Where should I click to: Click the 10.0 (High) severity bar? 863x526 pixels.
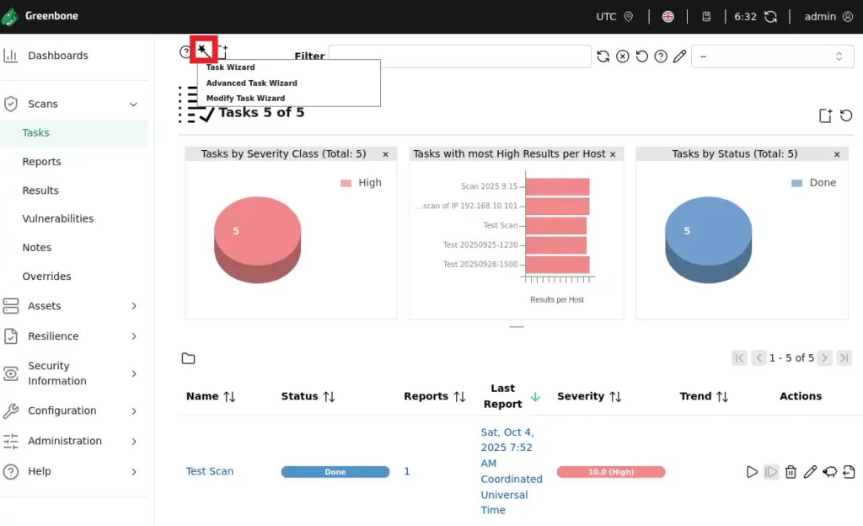coord(610,472)
